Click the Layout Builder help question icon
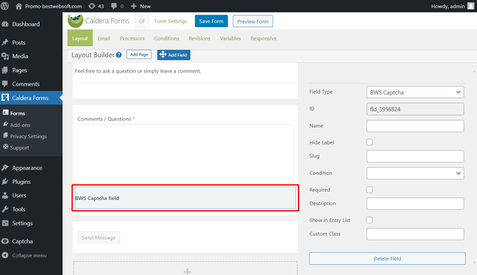The image size is (477, 275). (x=119, y=55)
